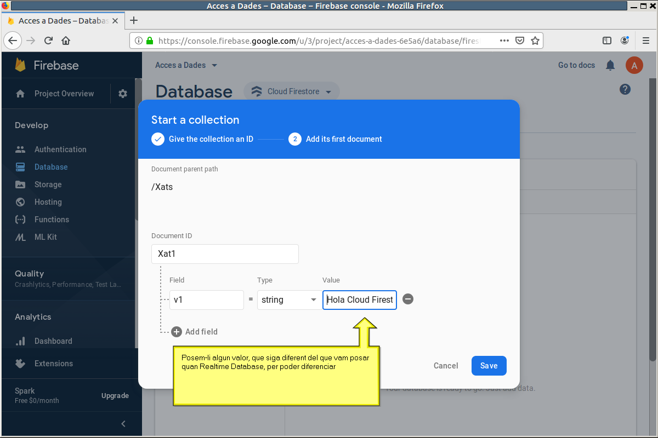Click the Document ID input Xat1

225,254
